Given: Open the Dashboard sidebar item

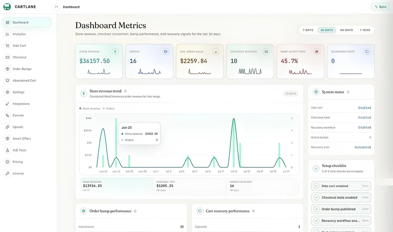Looking at the screenshot, I should pos(27,22).
